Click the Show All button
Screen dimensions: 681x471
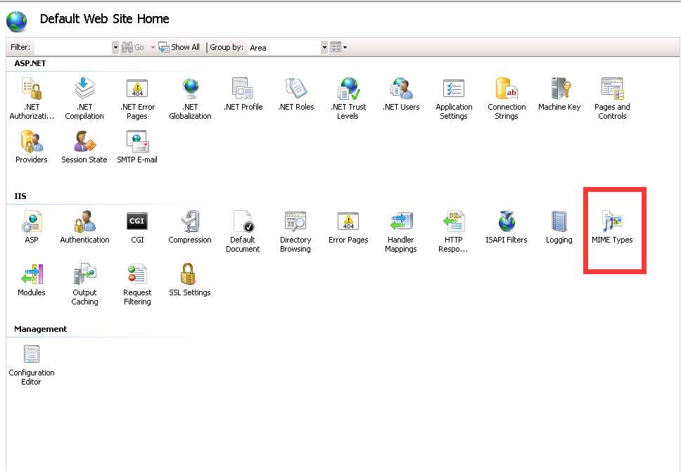click(x=179, y=47)
